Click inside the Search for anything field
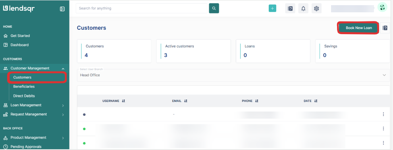The width and height of the screenshot is (393, 150). 142,8
